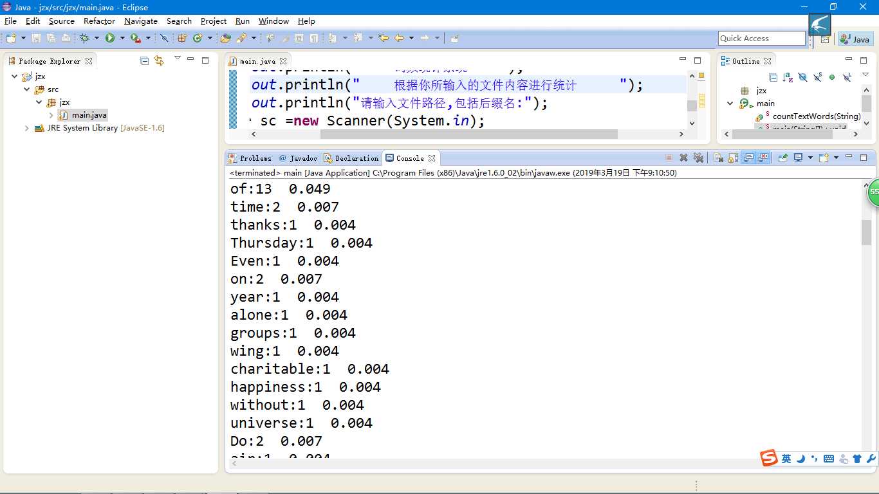Toggle Show Console on standard output
879x494 pixels.
748,158
